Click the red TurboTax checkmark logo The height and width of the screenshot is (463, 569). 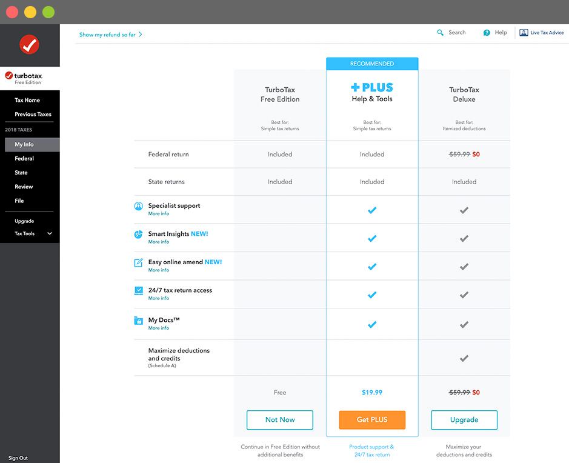tap(30, 45)
